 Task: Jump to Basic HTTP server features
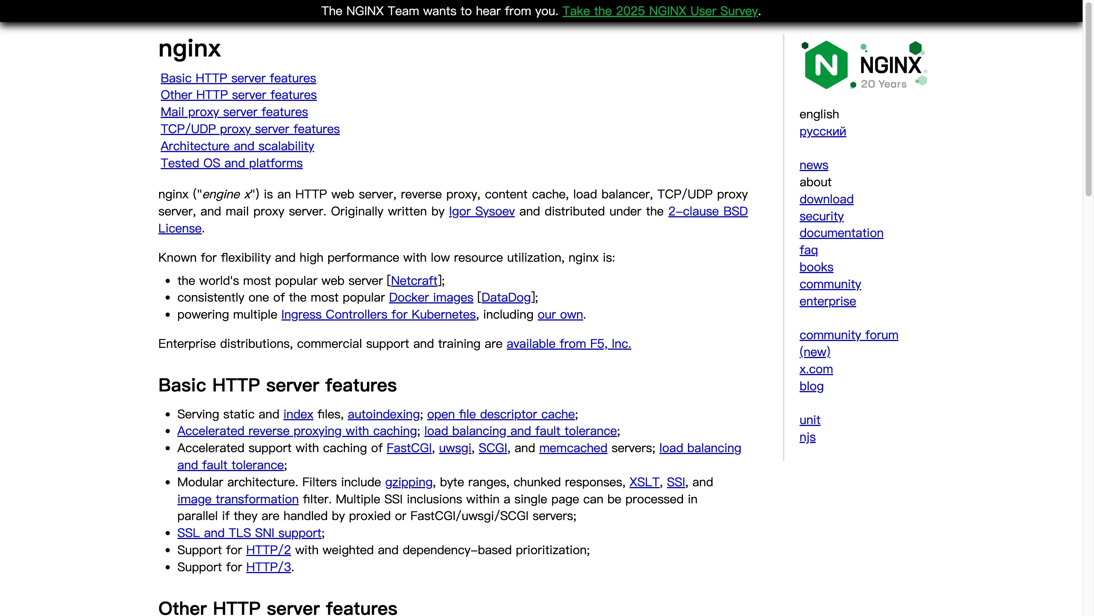tap(238, 78)
